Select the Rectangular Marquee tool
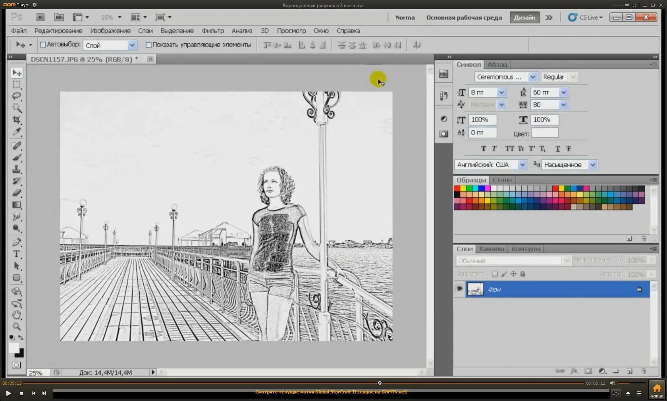The height and width of the screenshot is (401, 667). click(x=16, y=84)
